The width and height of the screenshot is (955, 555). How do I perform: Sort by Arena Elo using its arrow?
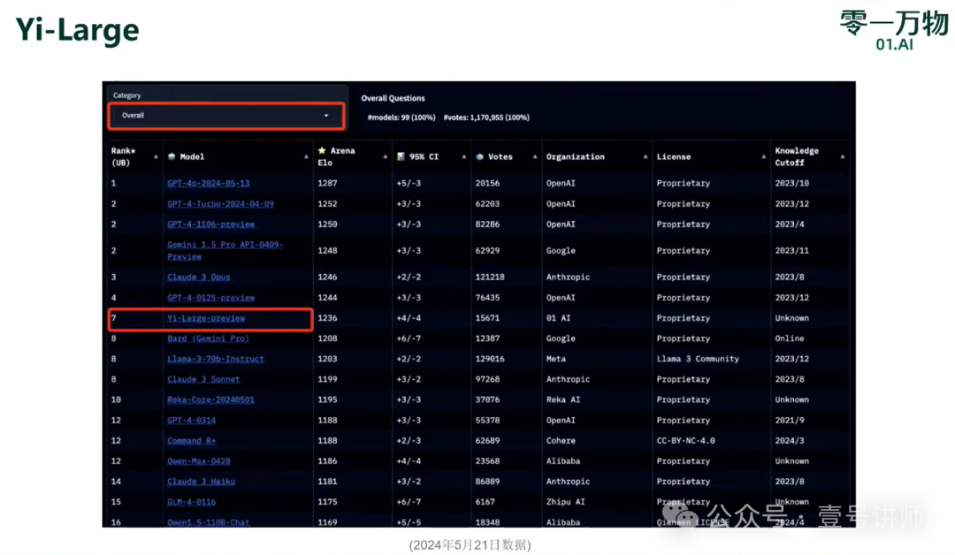click(385, 156)
